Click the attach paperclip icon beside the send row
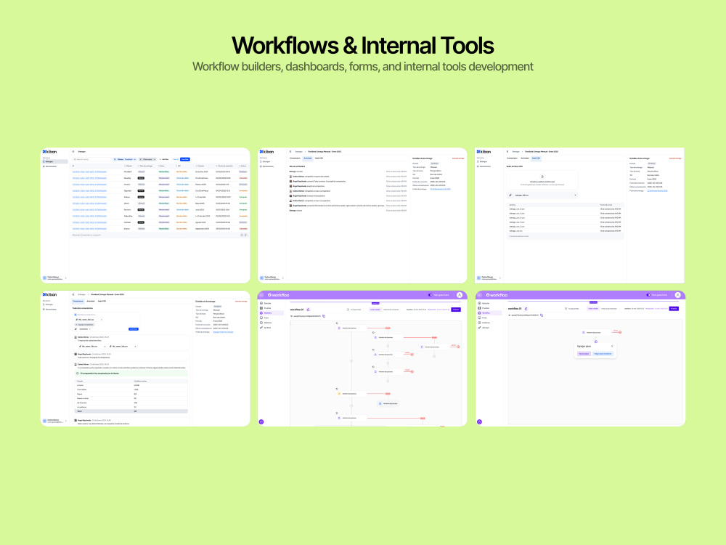The width and height of the screenshot is (726, 545). point(76,329)
